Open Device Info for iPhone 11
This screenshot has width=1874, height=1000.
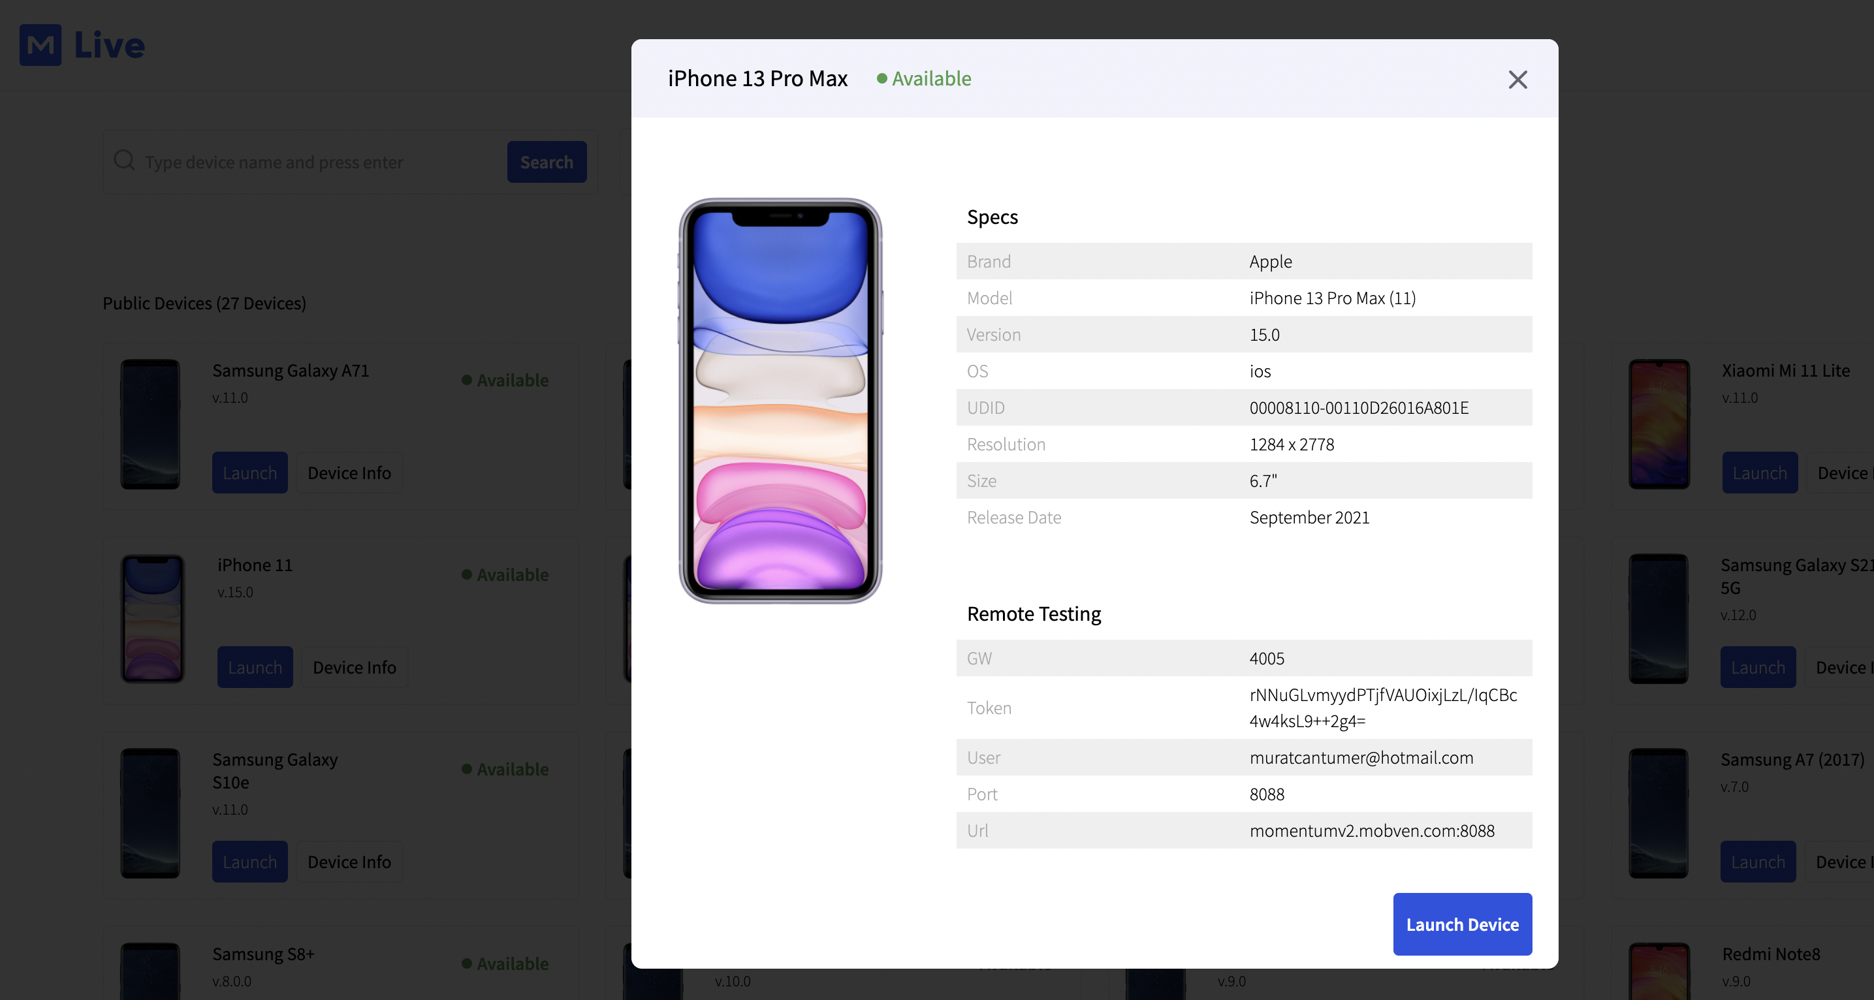[355, 667]
